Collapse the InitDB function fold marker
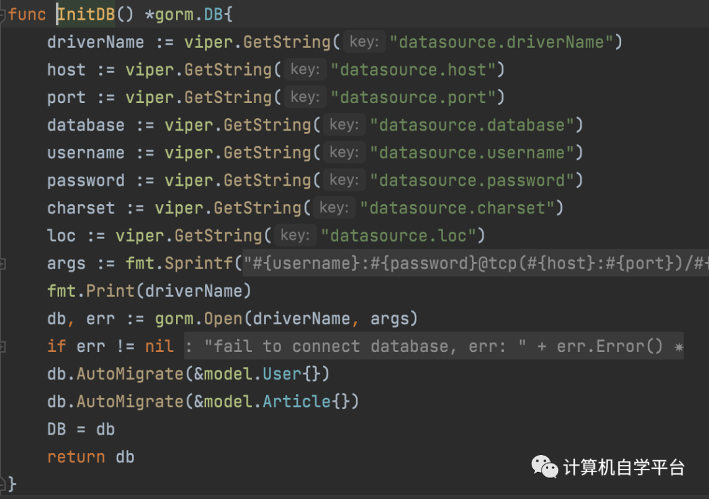The height and width of the screenshot is (499, 709). point(3,14)
